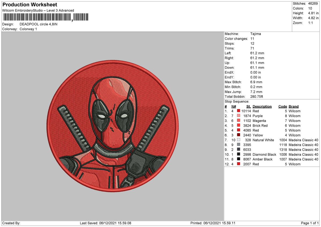
Task: Click the Brand column header
Action: [x=293, y=106]
